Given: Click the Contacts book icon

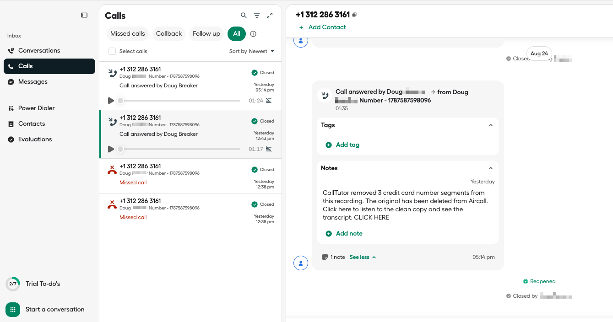Looking at the screenshot, I should tap(11, 124).
